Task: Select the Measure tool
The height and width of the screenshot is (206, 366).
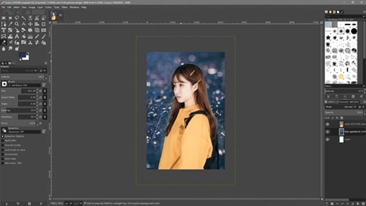Action: 23,24
